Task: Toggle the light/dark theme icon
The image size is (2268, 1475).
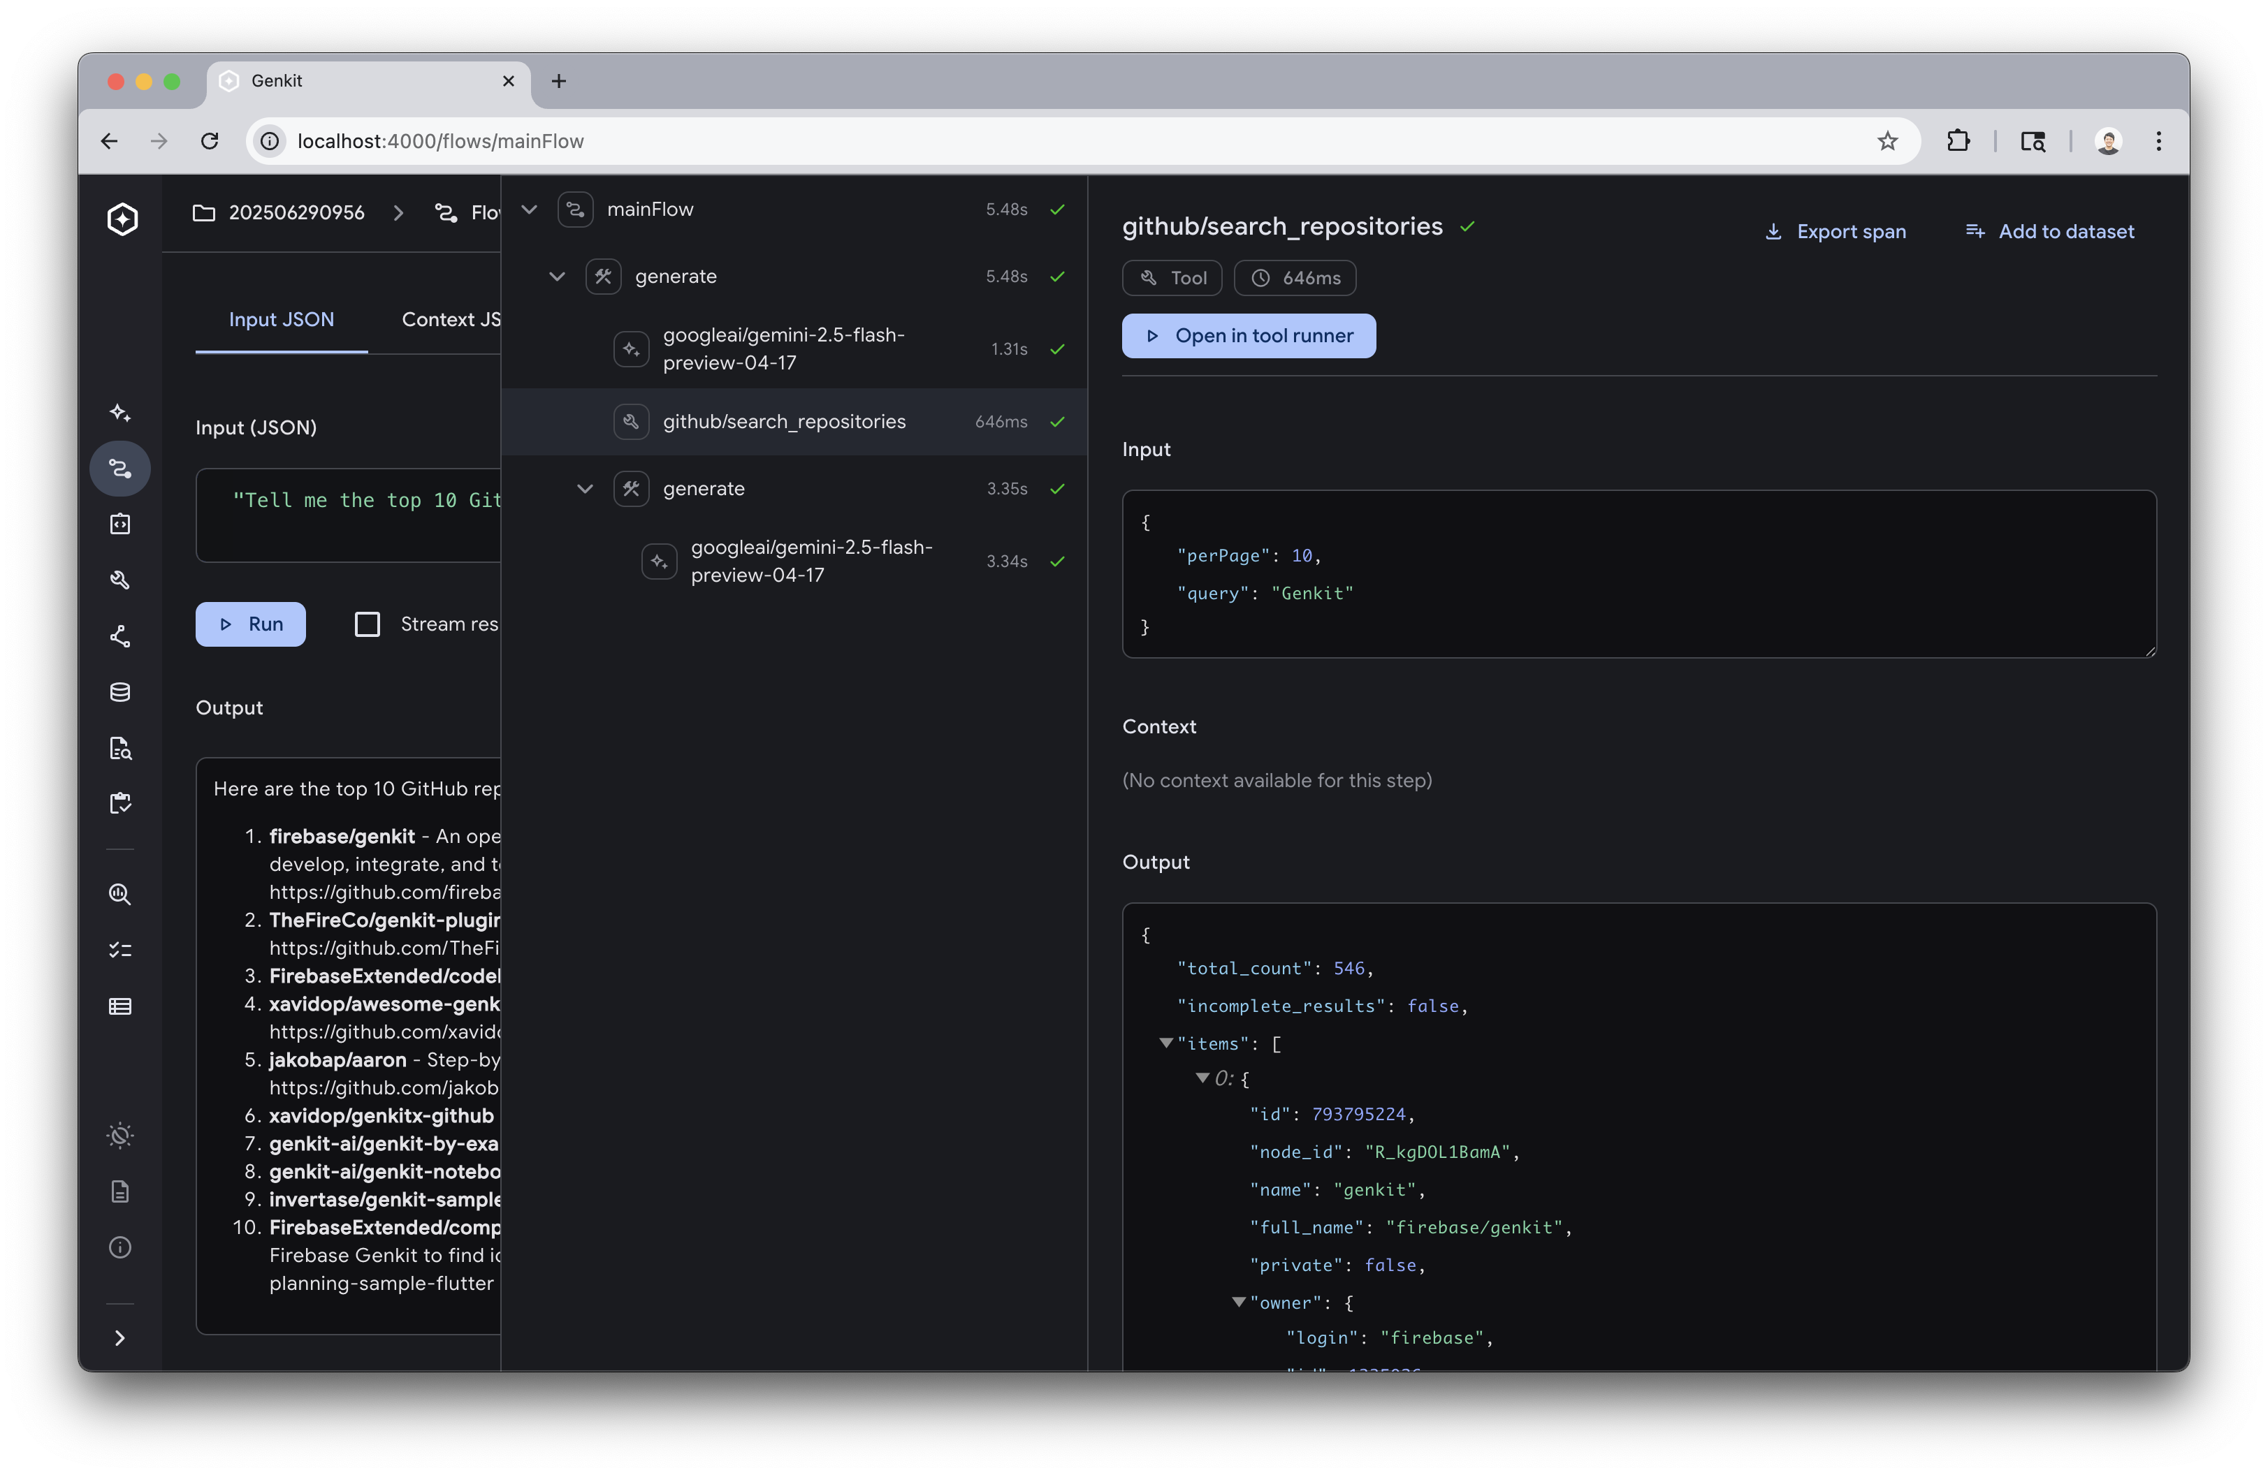Action: click(x=120, y=1135)
